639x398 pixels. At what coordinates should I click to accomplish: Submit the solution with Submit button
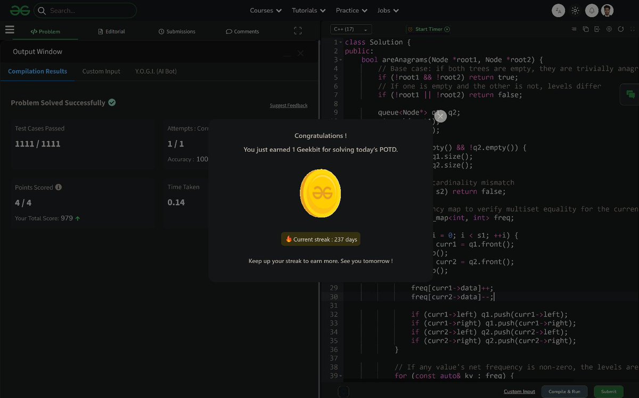click(609, 392)
